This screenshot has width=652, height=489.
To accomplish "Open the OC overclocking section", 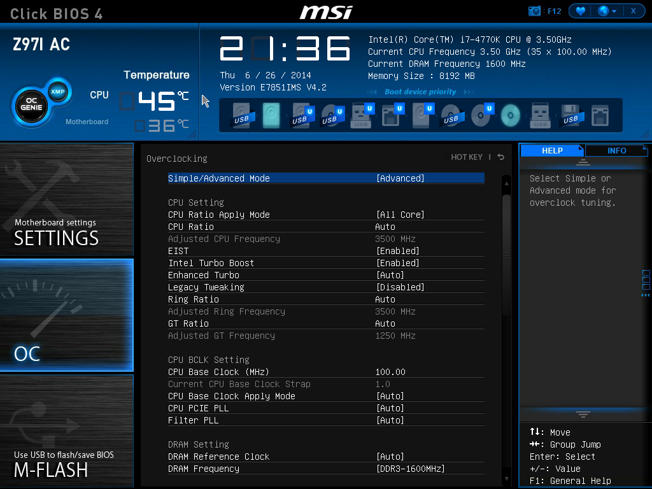I will point(66,315).
